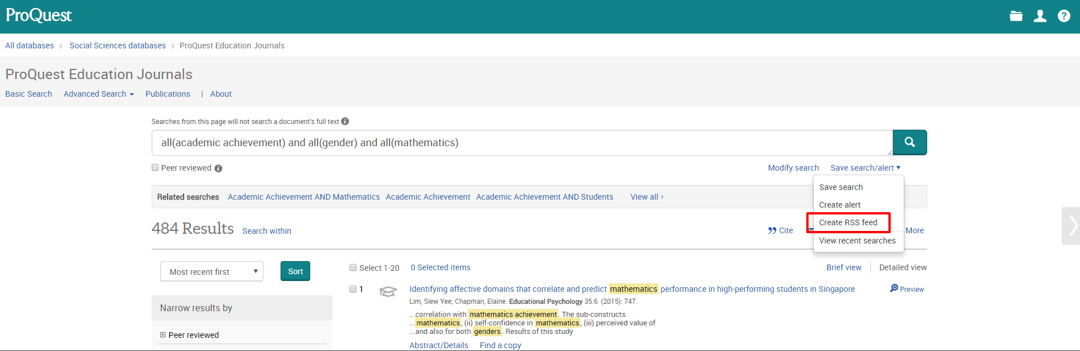1080x351 pixels.
Task: Open related search Academic Achievement
Action: [428, 197]
